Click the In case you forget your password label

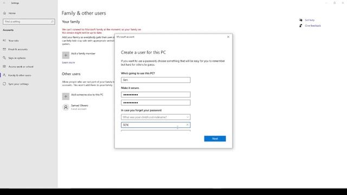coord(141,110)
